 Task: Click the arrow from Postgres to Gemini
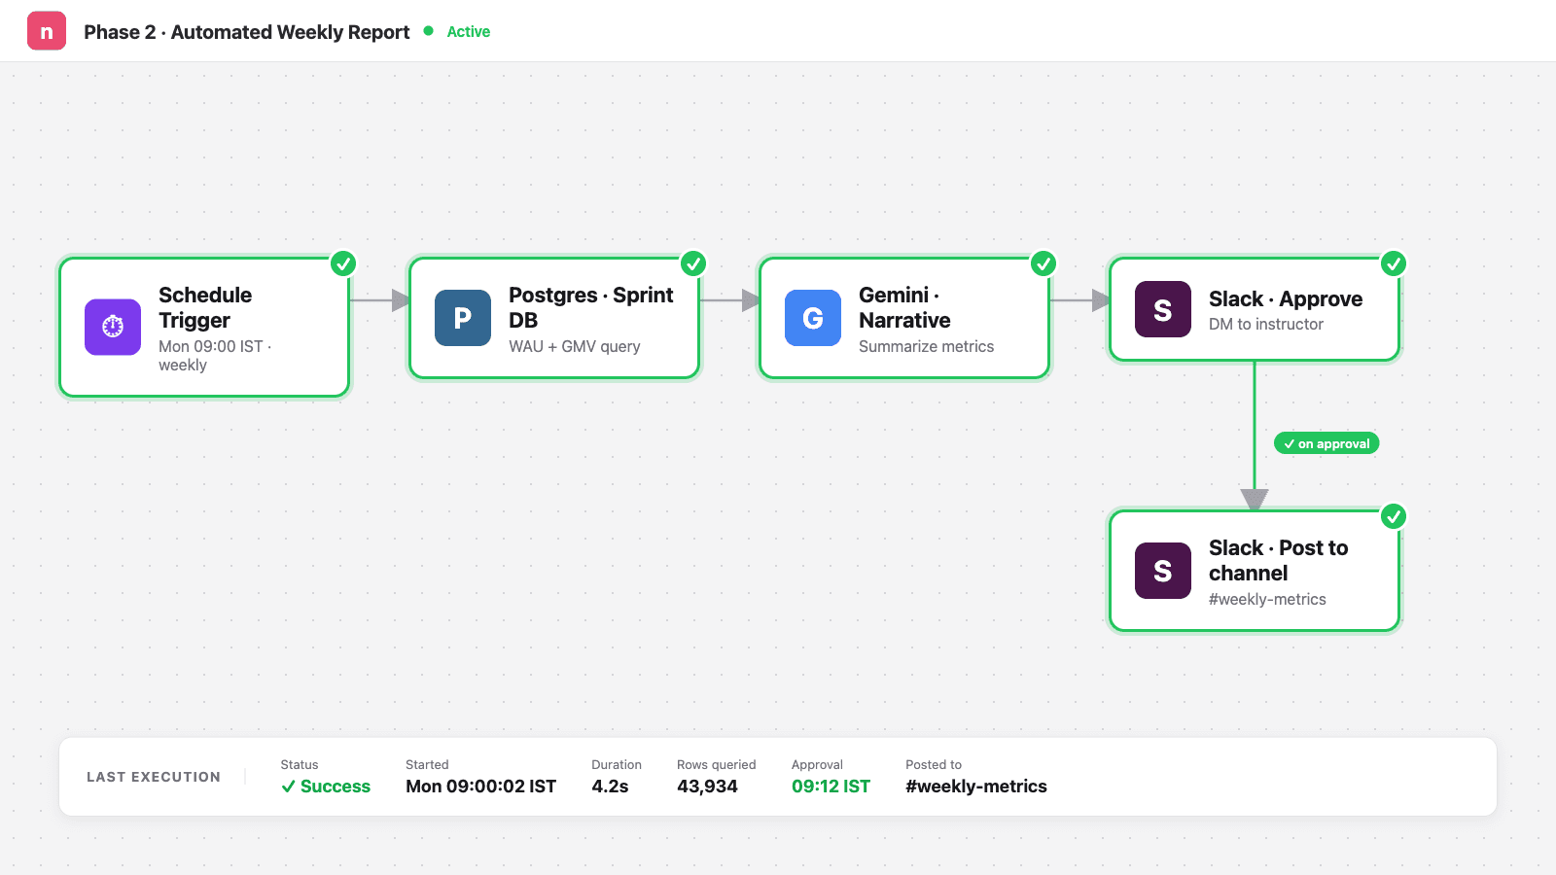coord(729,300)
